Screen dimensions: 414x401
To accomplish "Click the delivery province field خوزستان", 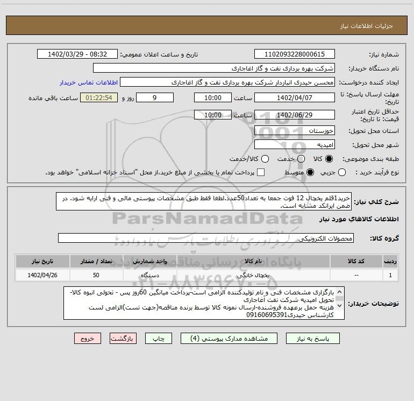I will [295, 130].
